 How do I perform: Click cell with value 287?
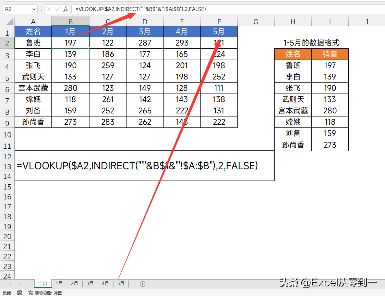145,43
